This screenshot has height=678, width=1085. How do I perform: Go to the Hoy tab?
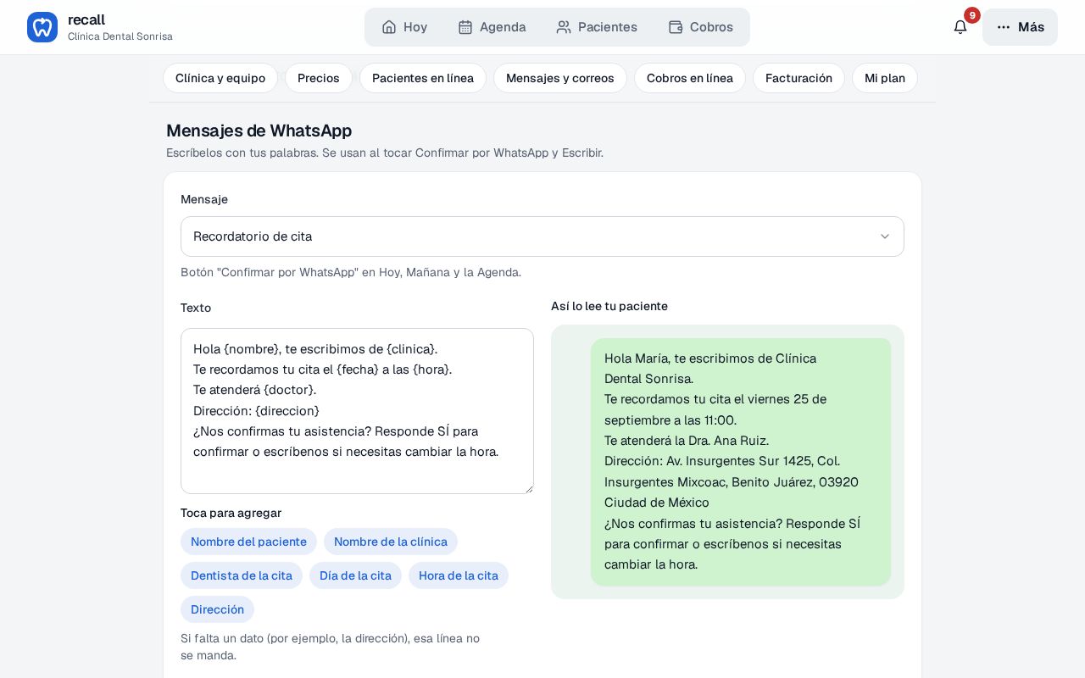pyautogui.click(x=404, y=27)
